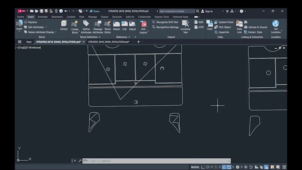Click the Plot printer icon in quick access toolbar
The height and width of the screenshot is (170, 302).
61,11
